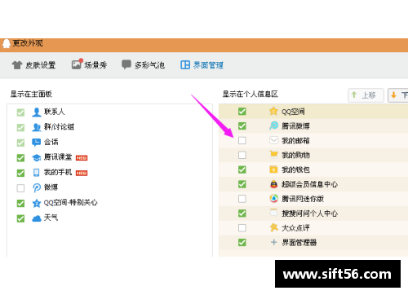
Task: Click the 我的购物 cart icon
Action: [273, 155]
